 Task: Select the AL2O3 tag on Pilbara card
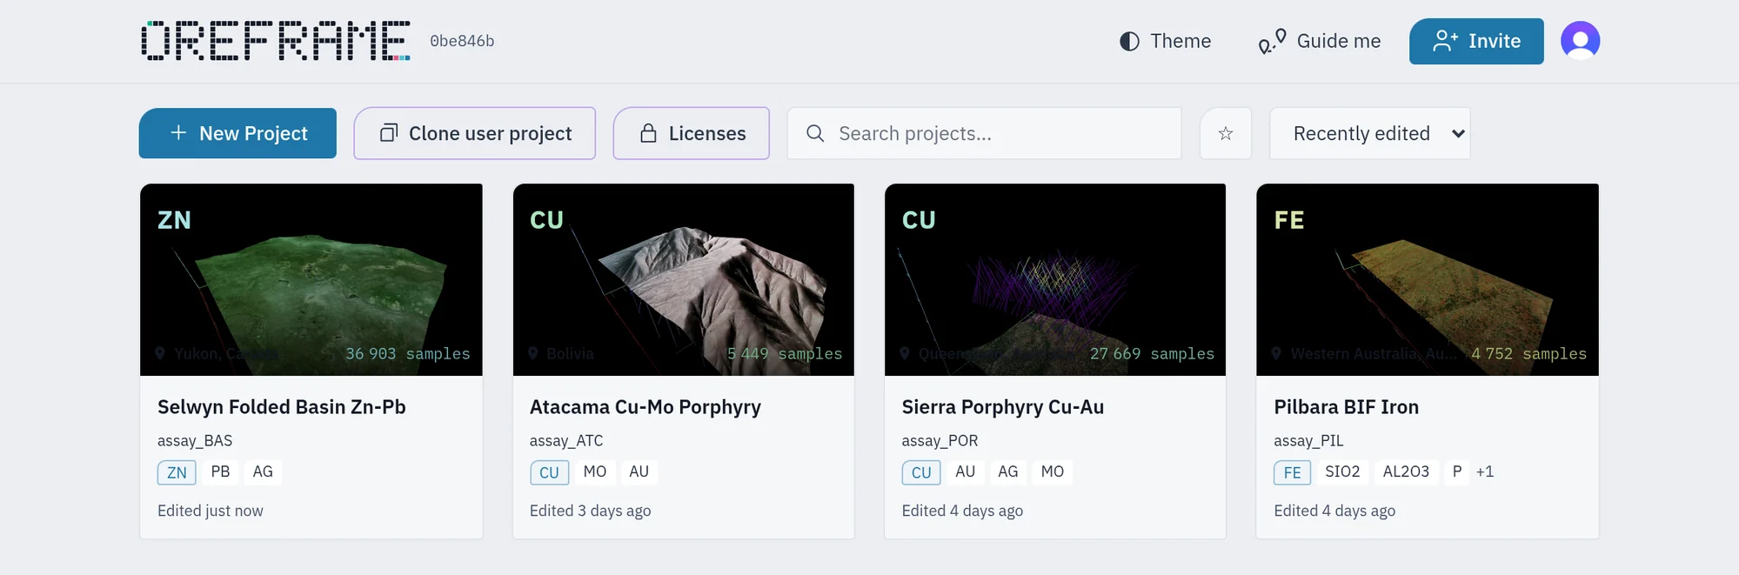tap(1406, 471)
